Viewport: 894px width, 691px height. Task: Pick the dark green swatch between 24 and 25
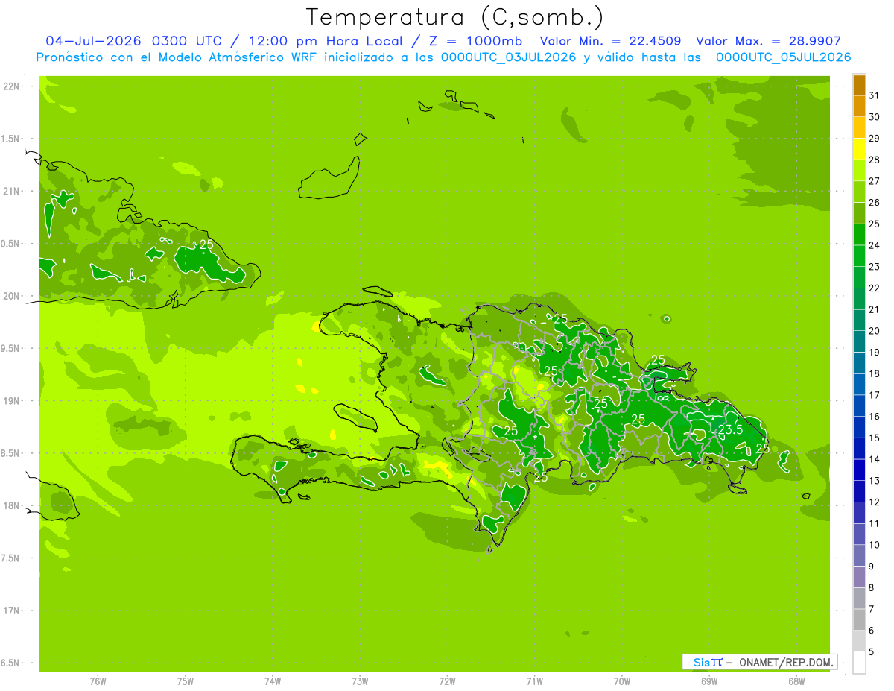point(859,235)
